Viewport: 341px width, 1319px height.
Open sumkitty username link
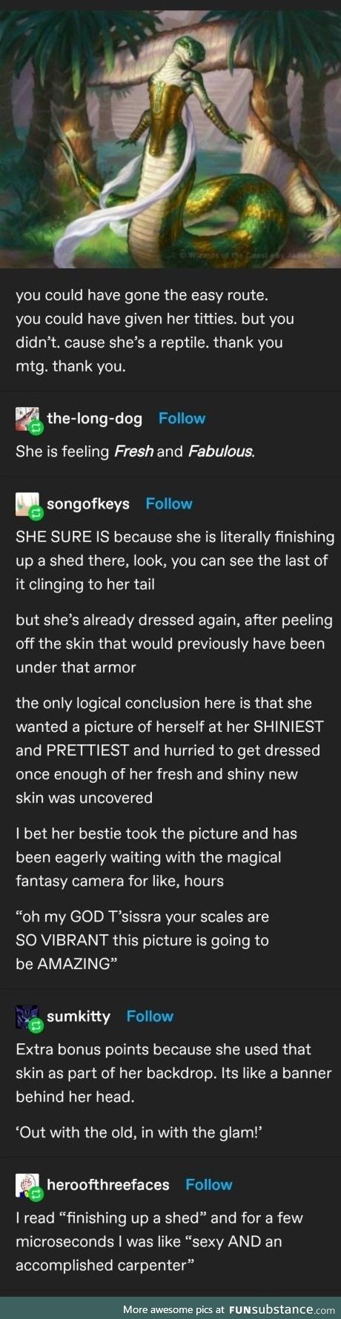79,1016
